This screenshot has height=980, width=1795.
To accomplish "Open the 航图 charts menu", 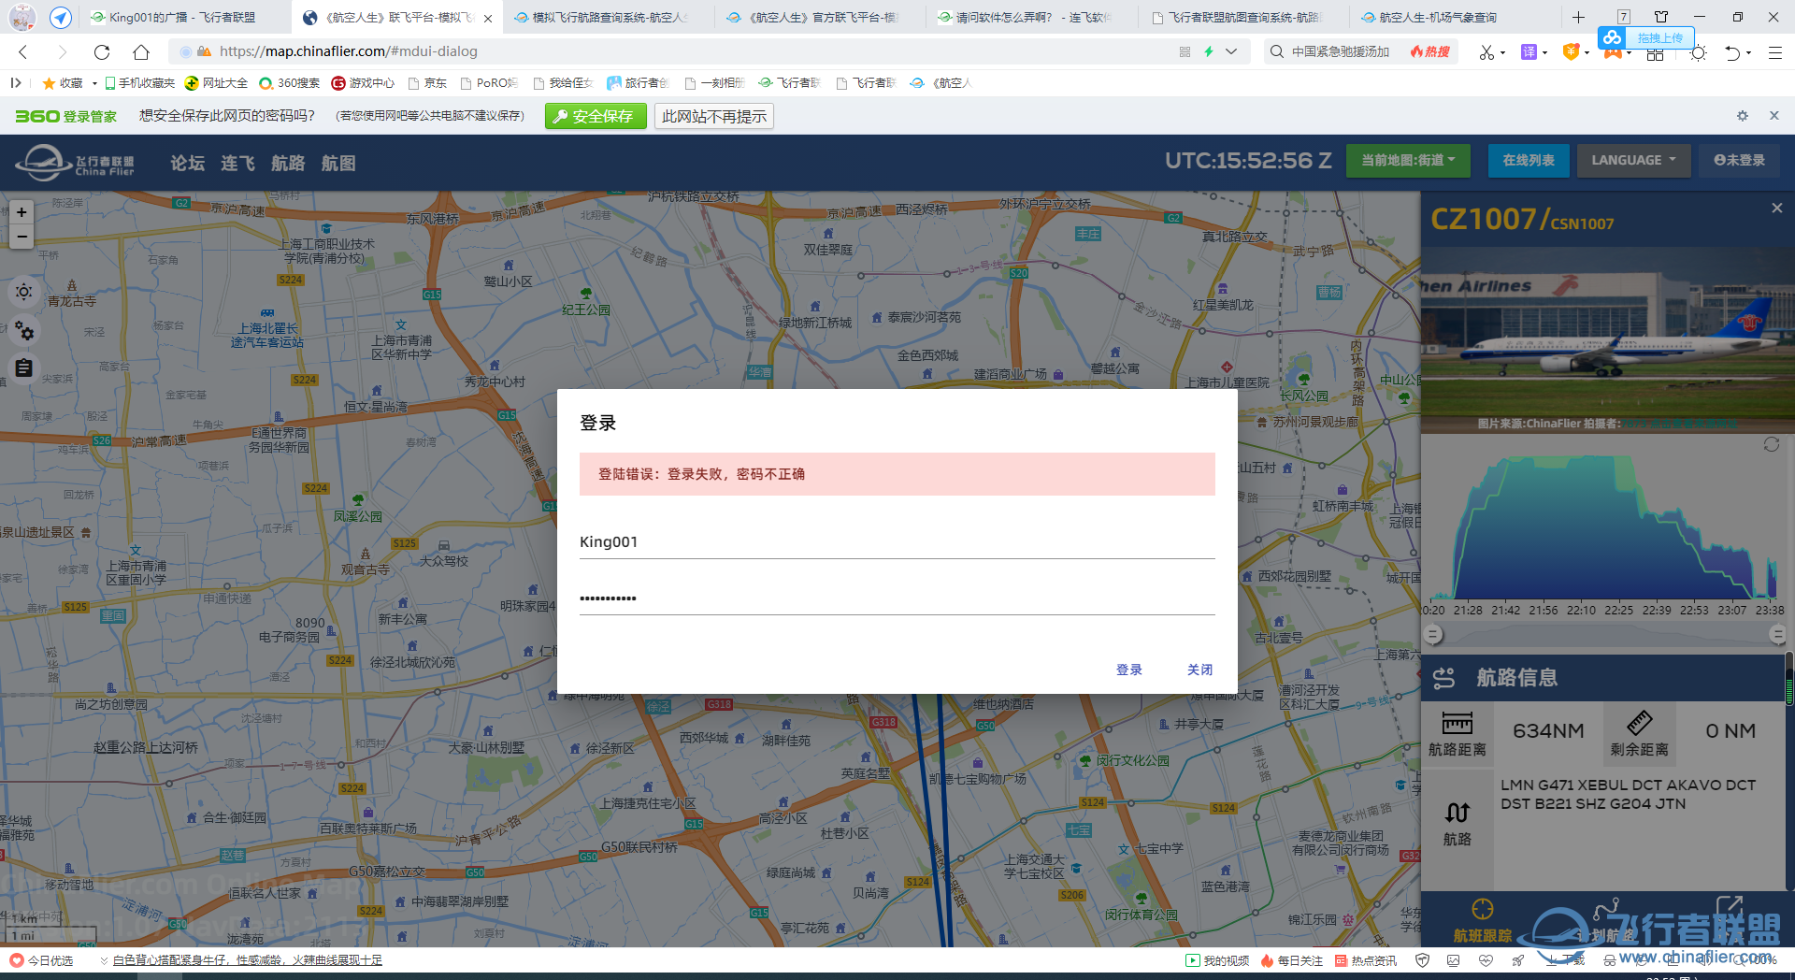I will (x=338, y=163).
